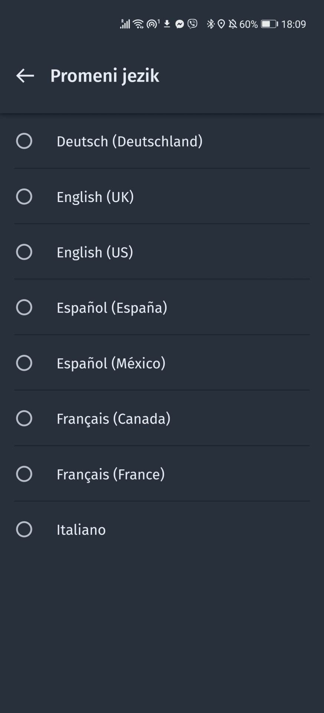Viewport: 324px width, 713px height.
Task: Tap the Viber notification icon
Action: point(192,24)
